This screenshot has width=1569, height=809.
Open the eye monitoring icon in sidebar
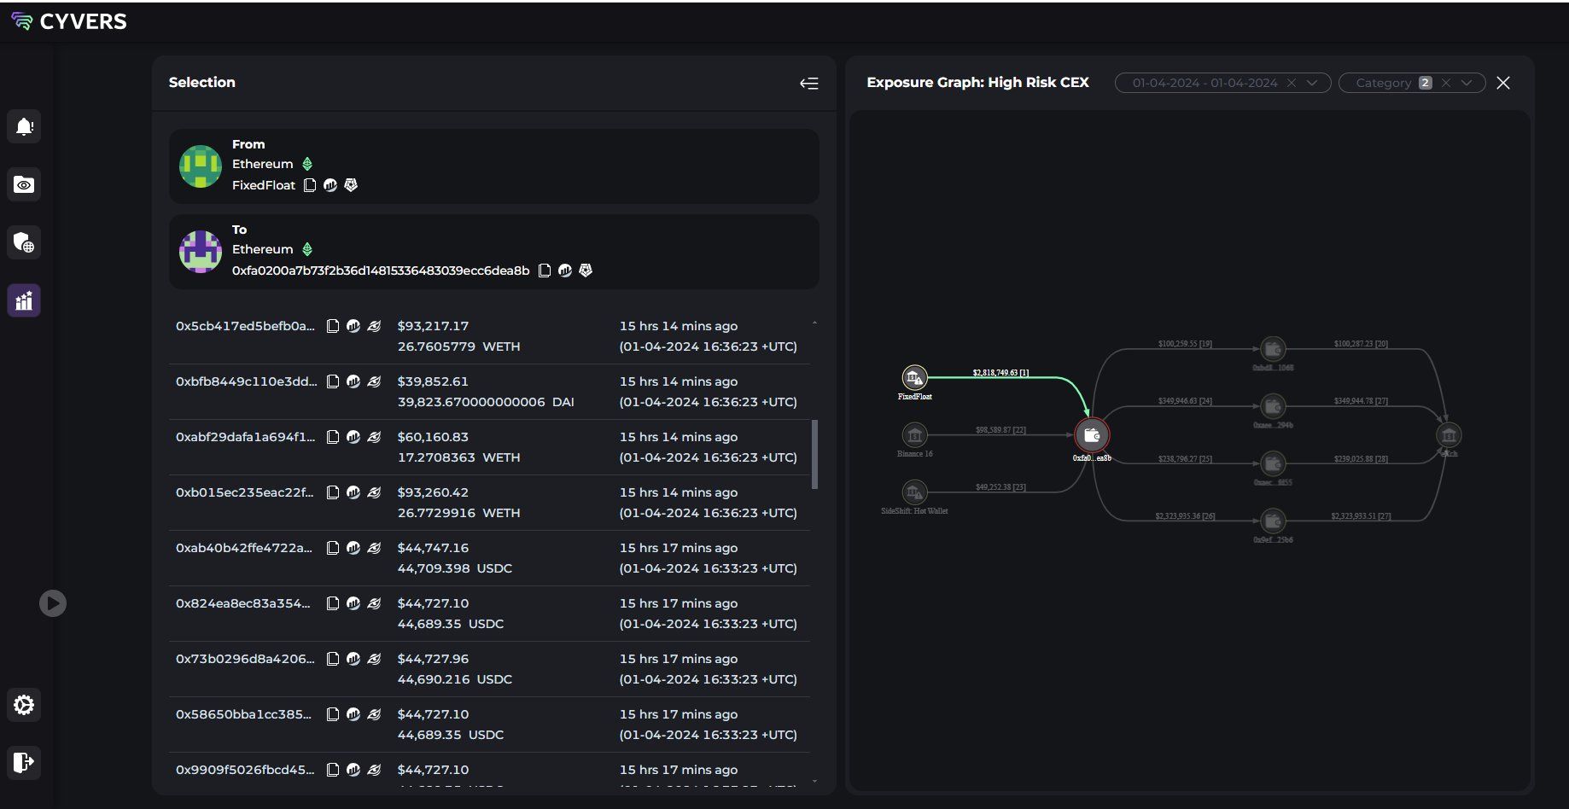coord(24,184)
